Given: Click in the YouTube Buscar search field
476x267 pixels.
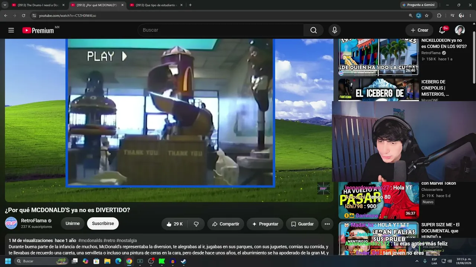Looking at the screenshot, I should [x=221, y=30].
